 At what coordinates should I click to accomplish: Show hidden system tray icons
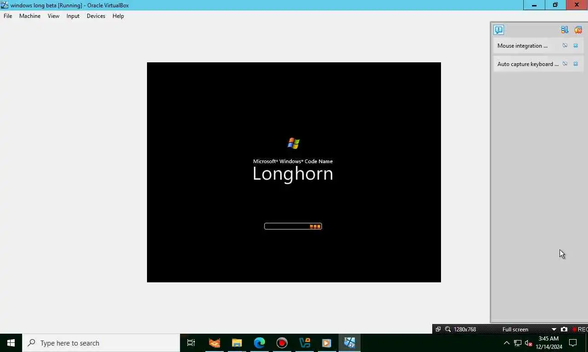[x=507, y=343]
